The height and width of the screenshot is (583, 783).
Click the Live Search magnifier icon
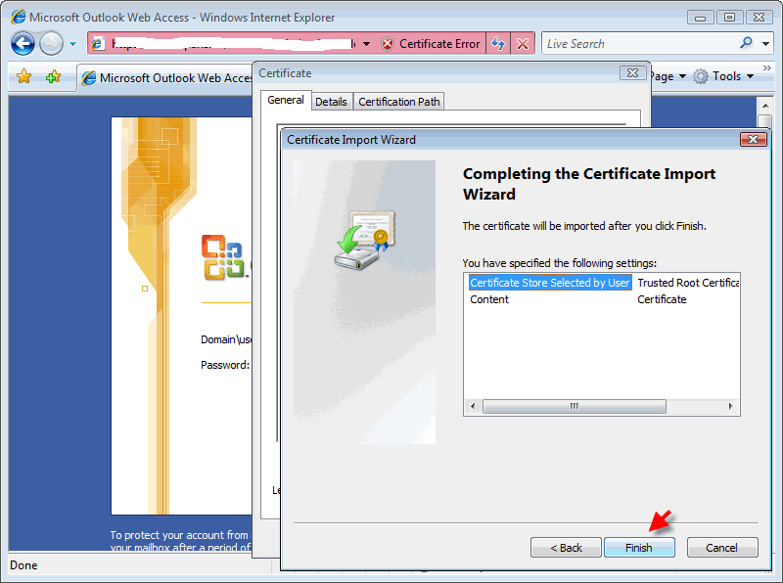pyautogui.click(x=747, y=43)
